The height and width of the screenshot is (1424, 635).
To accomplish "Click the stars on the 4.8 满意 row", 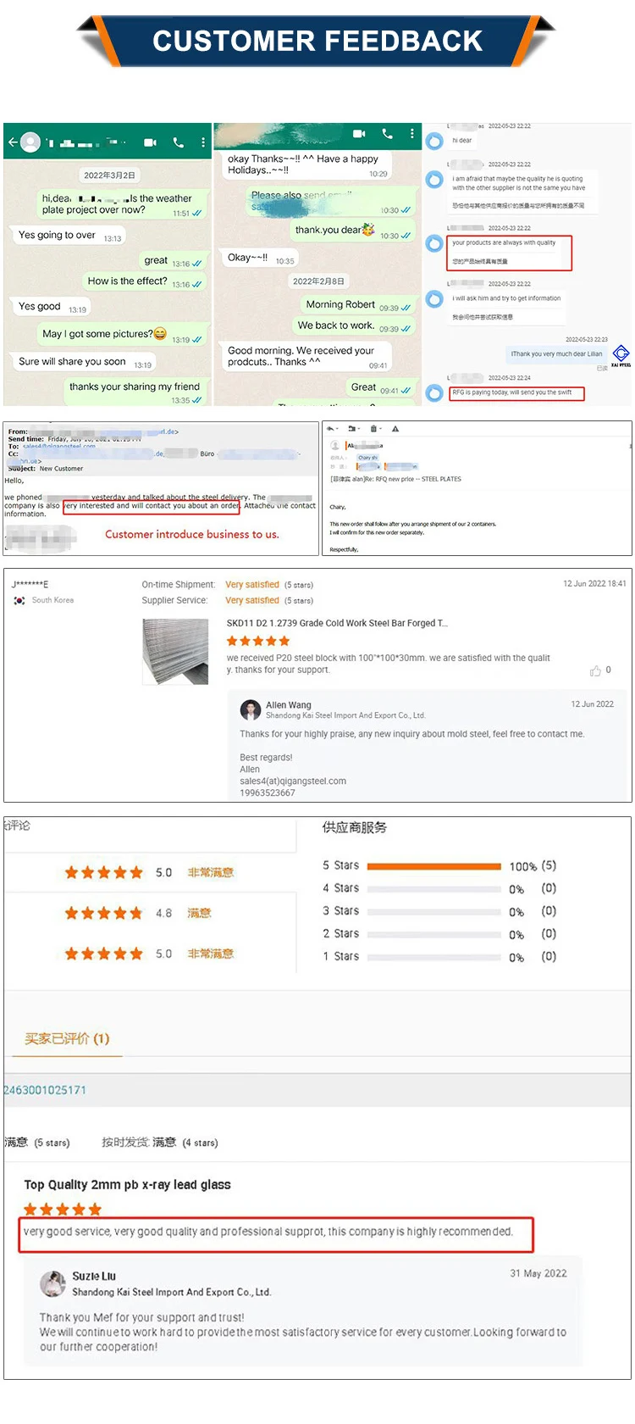I will pyautogui.click(x=104, y=913).
